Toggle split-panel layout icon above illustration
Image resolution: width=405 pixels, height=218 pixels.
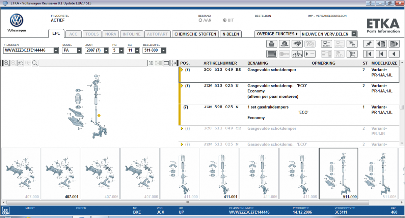point(166,63)
